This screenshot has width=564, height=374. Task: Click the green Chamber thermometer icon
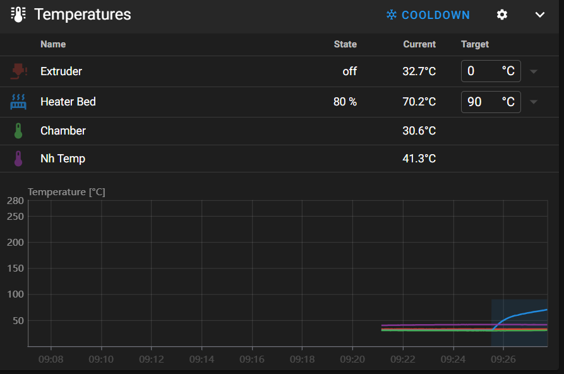(18, 131)
